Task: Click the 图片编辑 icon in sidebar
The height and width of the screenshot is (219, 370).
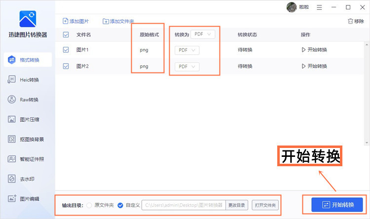Action: 12,198
